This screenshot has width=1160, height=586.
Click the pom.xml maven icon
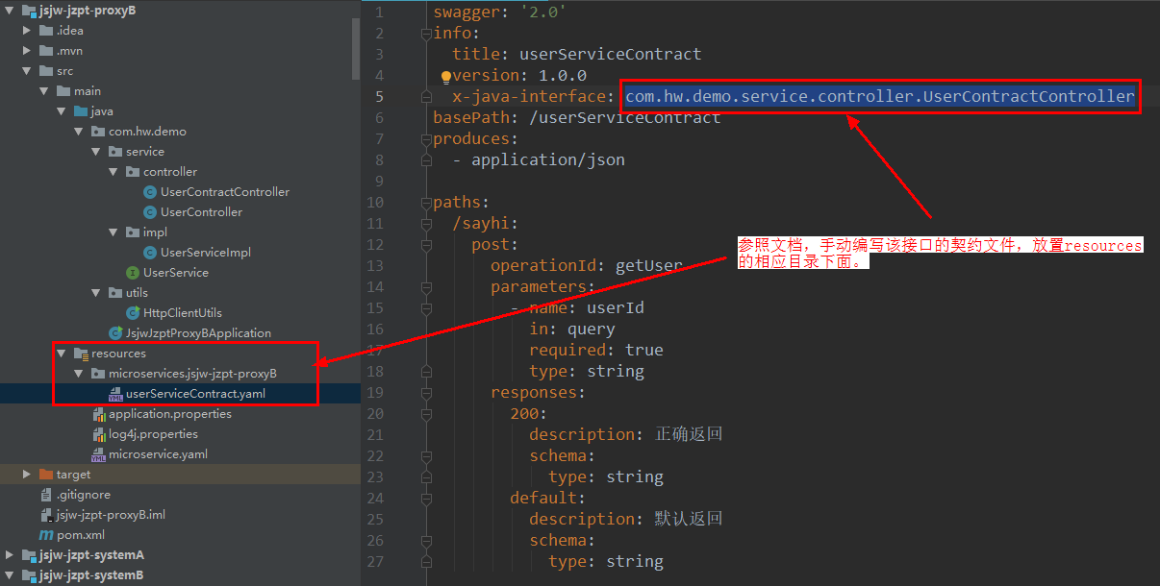[46, 534]
